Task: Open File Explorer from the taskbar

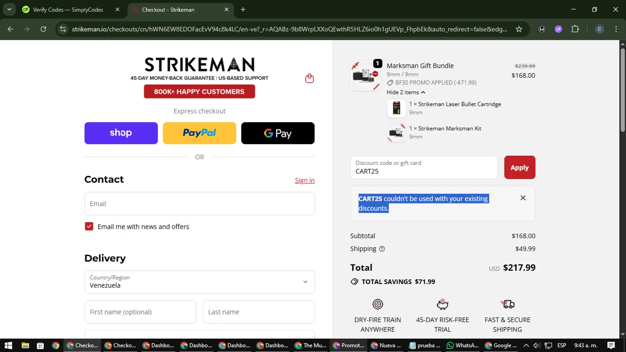Action: point(25,345)
